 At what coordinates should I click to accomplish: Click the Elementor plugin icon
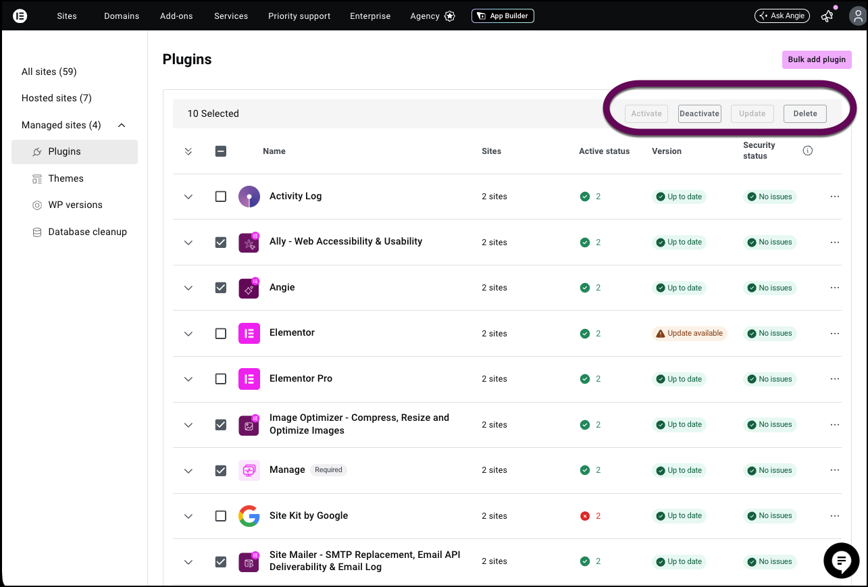pyautogui.click(x=249, y=334)
